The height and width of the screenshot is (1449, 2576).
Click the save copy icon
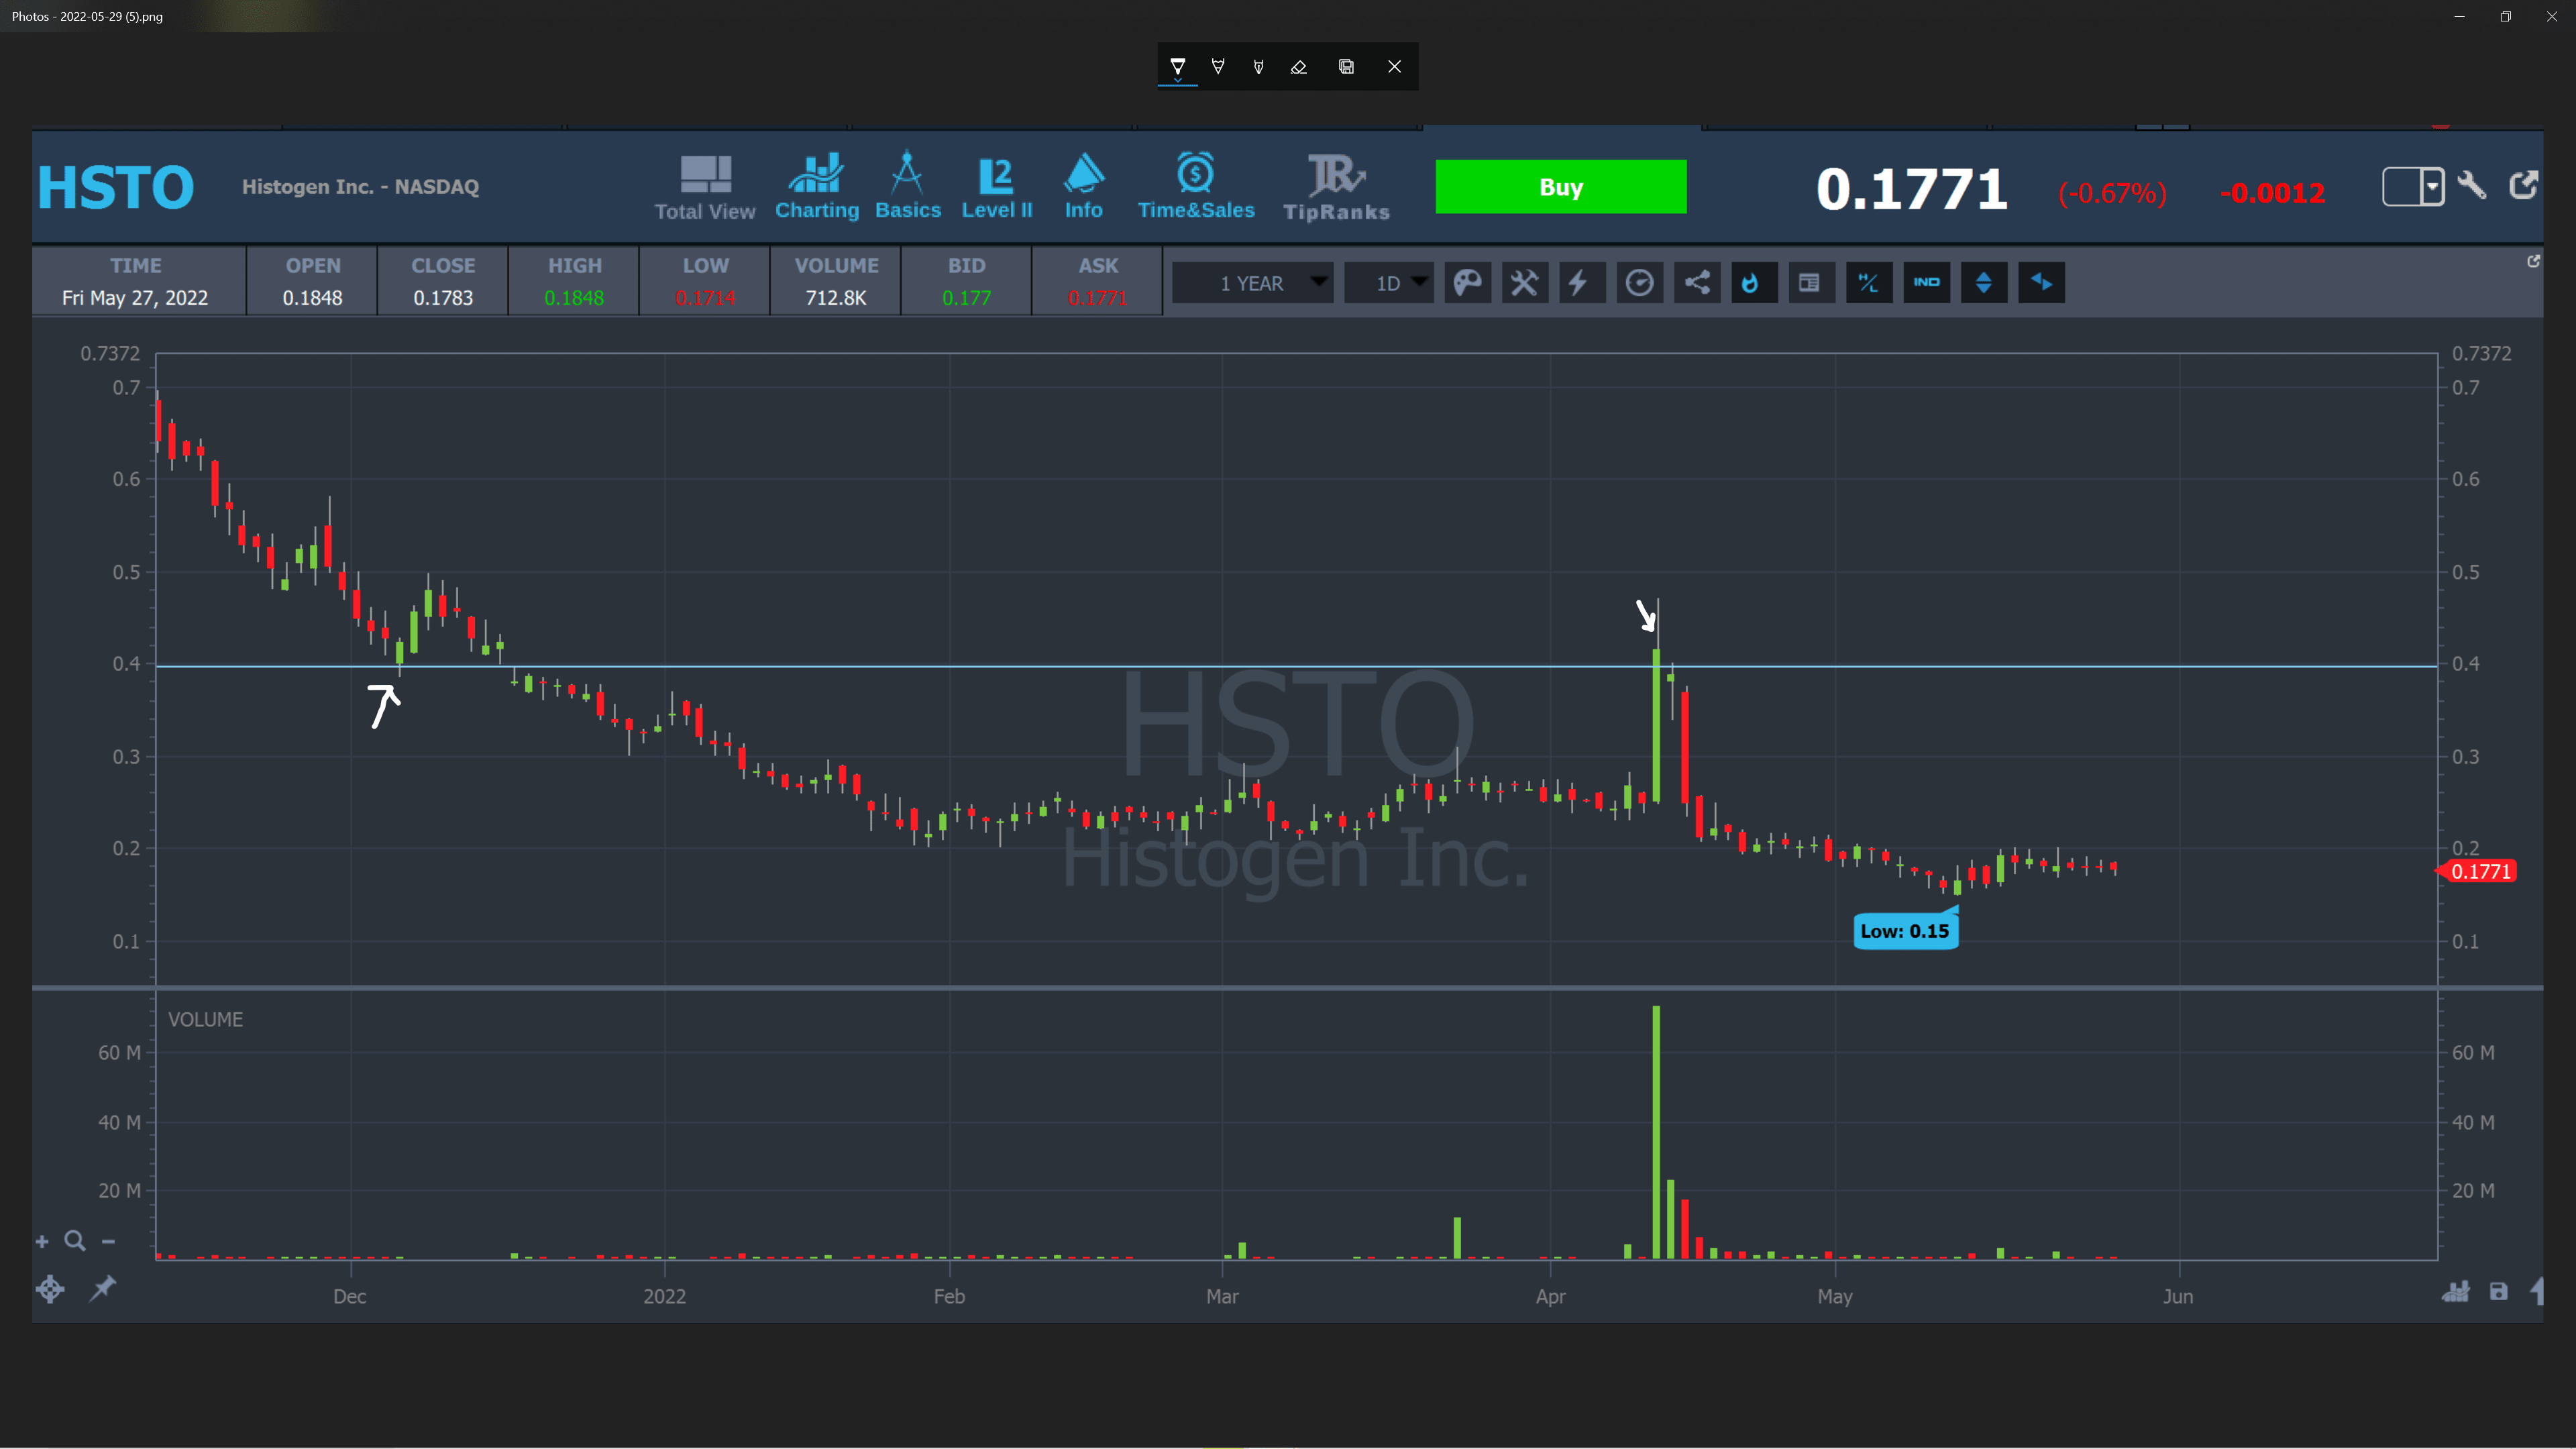point(1346,67)
